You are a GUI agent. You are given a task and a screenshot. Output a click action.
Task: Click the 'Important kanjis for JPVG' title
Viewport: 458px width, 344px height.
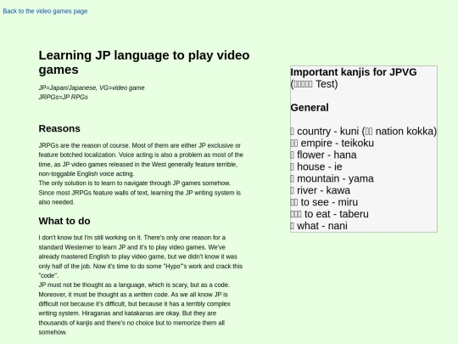click(x=354, y=72)
